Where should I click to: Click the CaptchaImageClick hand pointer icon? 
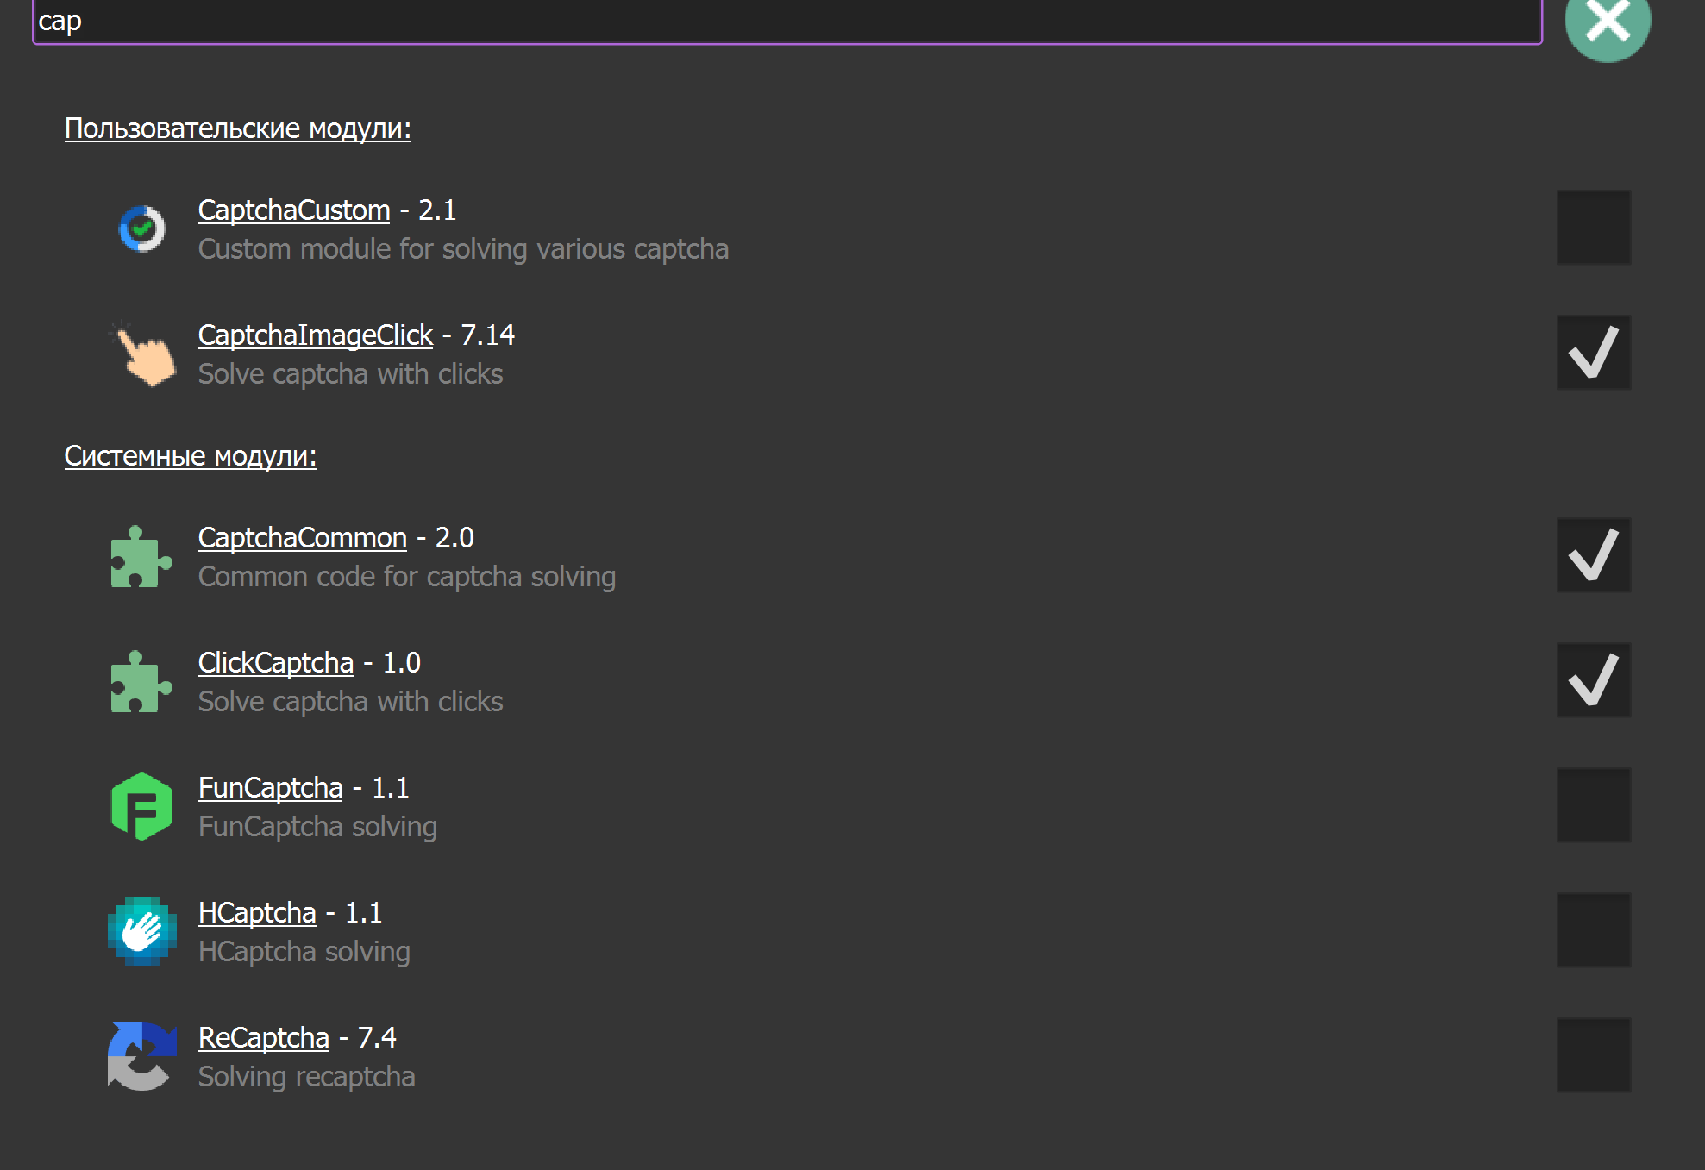click(143, 354)
